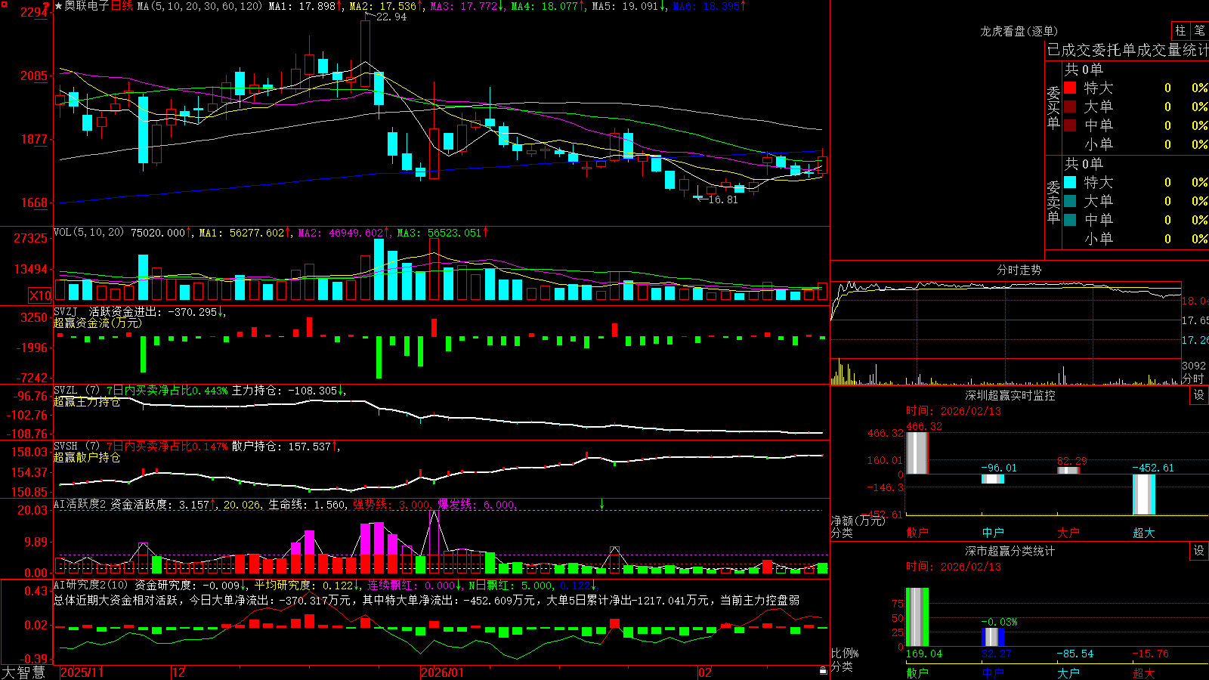The image size is (1209, 680).
Task: Click the dark red 大单 swatch under 委买单
Action: point(1070,107)
